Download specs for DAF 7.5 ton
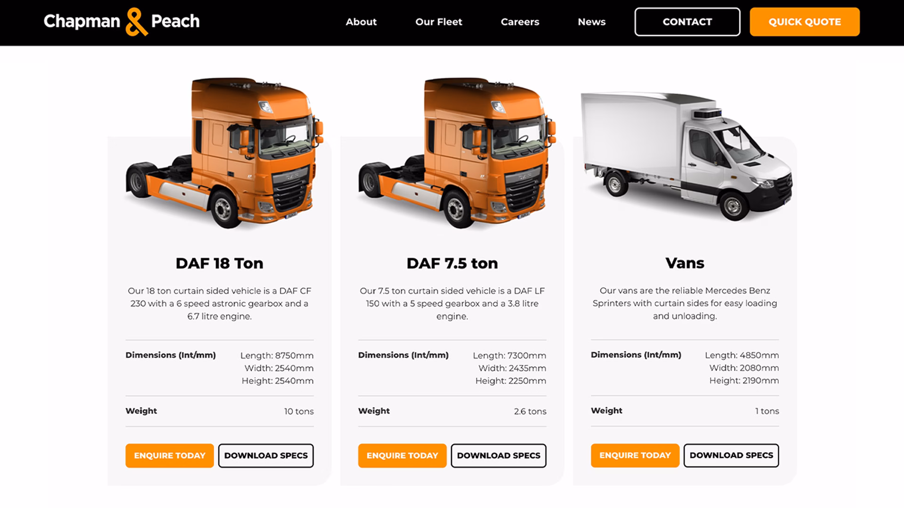 coord(499,455)
